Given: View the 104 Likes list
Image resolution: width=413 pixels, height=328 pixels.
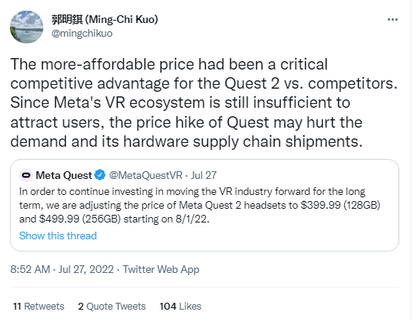Looking at the screenshot, I should pos(180,307).
